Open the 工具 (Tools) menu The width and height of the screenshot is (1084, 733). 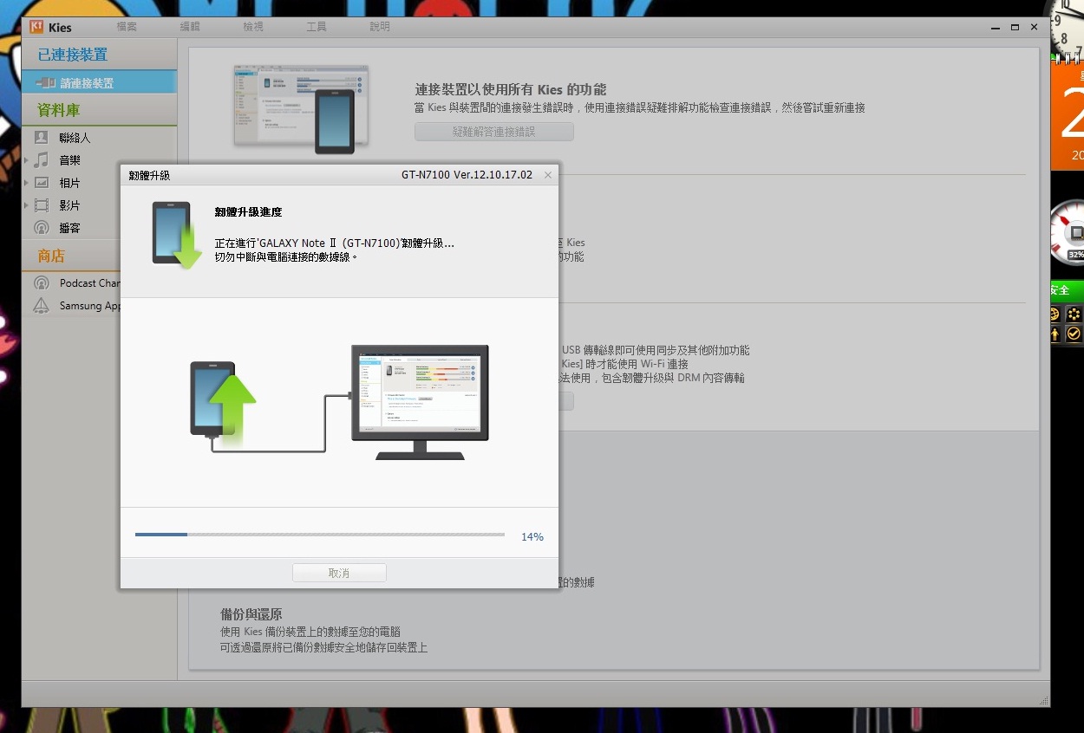pos(317,27)
